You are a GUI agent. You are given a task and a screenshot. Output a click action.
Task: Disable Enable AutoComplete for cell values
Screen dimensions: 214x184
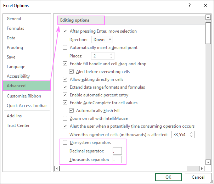click(x=65, y=103)
